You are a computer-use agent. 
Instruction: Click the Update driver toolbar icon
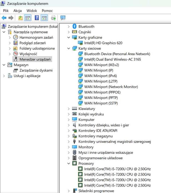[53, 18]
